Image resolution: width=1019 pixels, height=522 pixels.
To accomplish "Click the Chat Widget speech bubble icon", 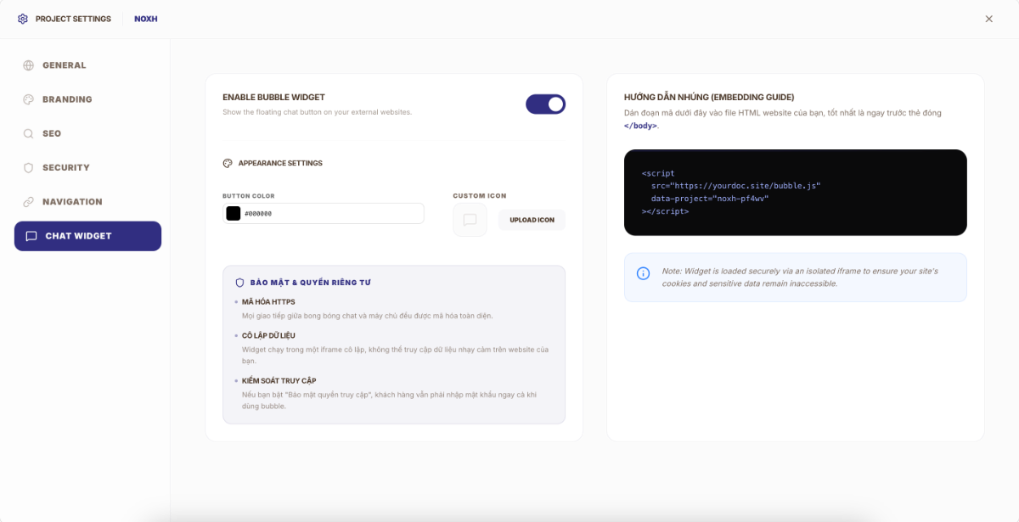I will [31, 236].
